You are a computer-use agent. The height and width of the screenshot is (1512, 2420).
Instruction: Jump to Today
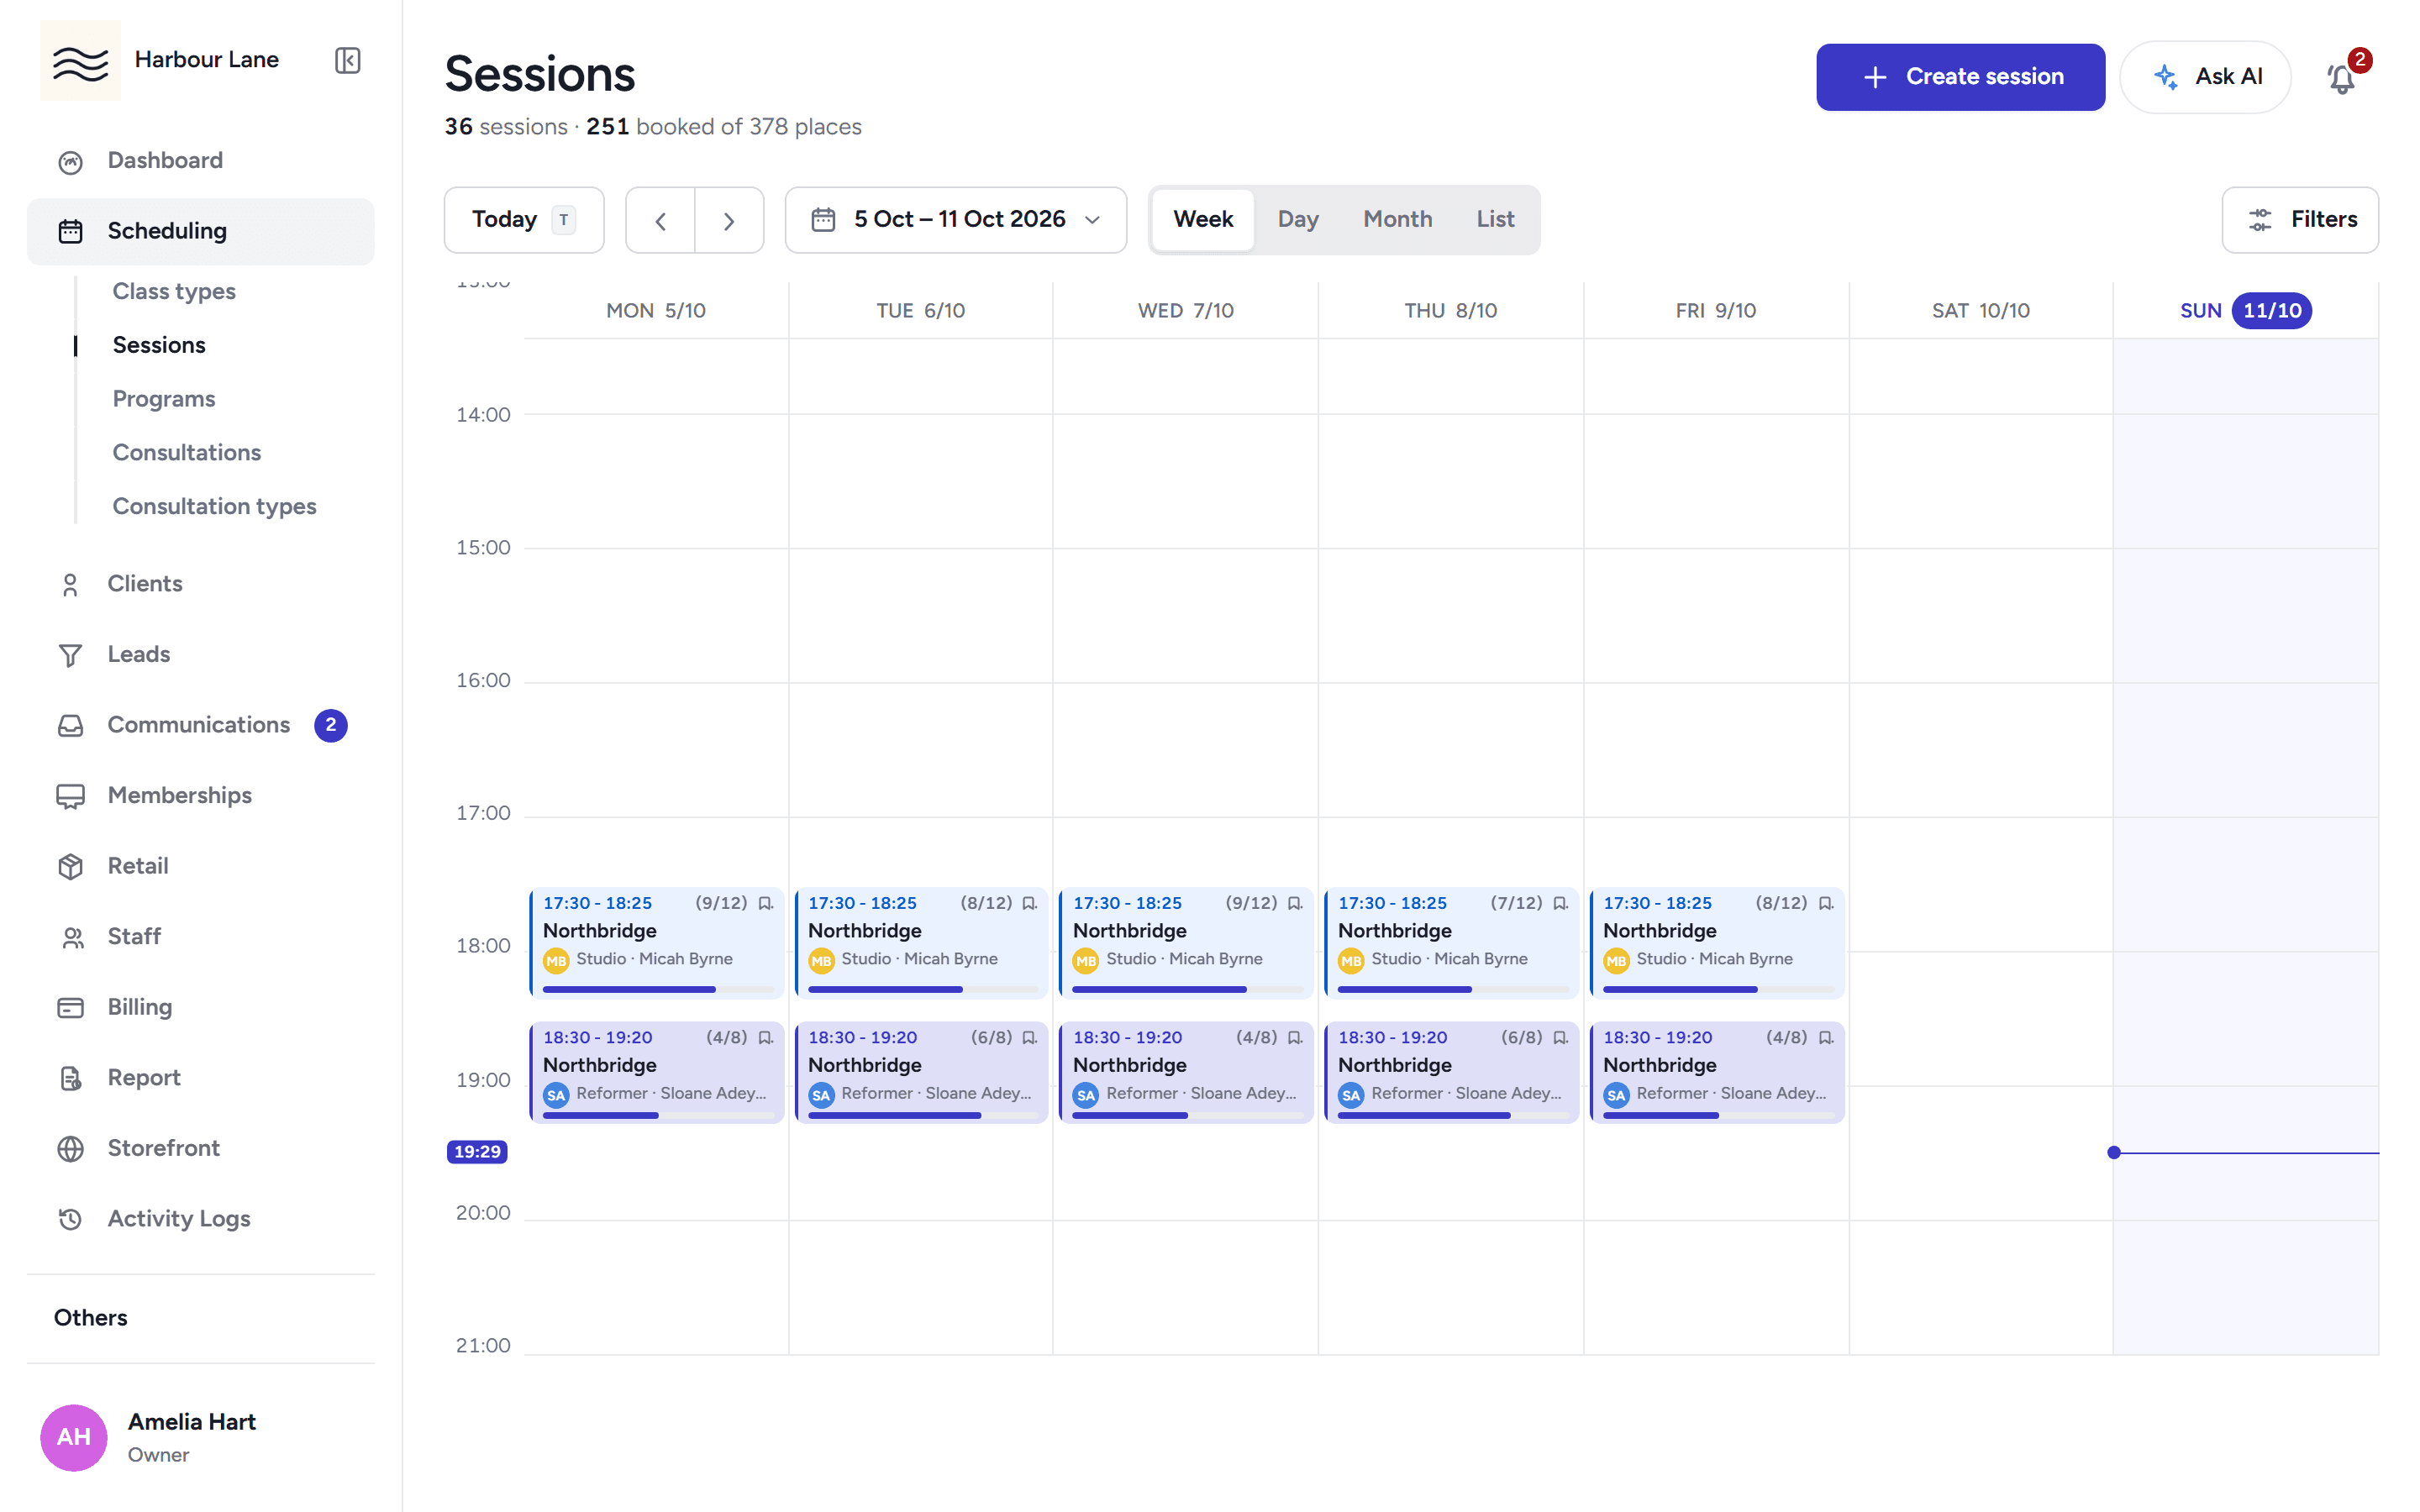point(524,220)
